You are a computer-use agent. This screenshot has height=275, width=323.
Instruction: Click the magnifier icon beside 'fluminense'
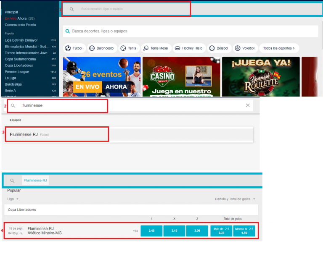click(13, 106)
